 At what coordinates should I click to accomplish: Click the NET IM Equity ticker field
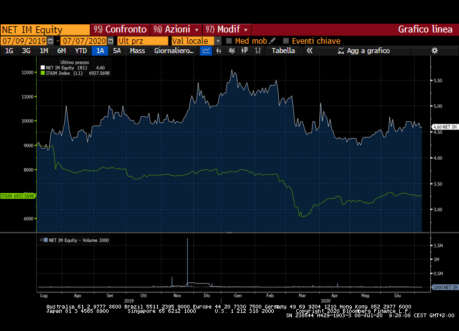pyautogui.click(x=45, y=29)
